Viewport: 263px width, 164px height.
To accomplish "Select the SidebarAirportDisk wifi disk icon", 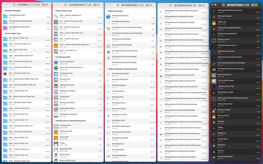I will coord(56,86).
